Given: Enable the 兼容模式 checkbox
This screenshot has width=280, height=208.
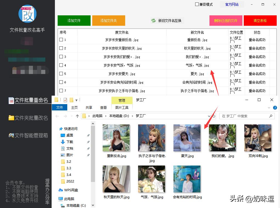Looking at the screenshot, I should 197,4.
